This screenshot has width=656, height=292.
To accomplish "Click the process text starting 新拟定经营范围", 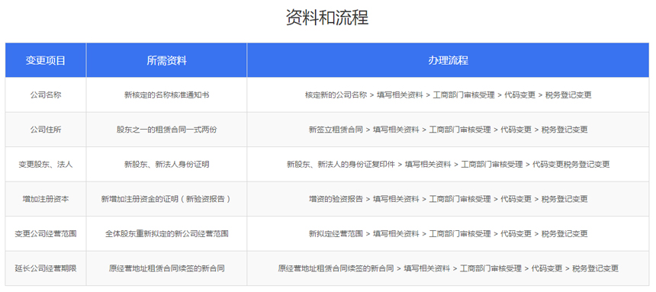I will pos(448,233).
